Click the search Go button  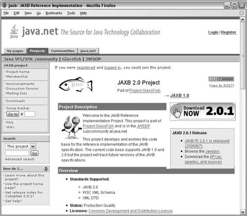[35, 153]
